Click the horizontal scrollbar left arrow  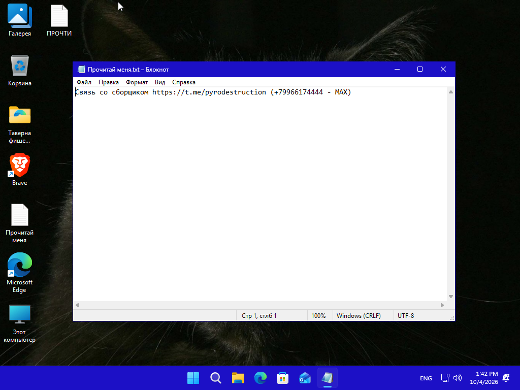77,305
